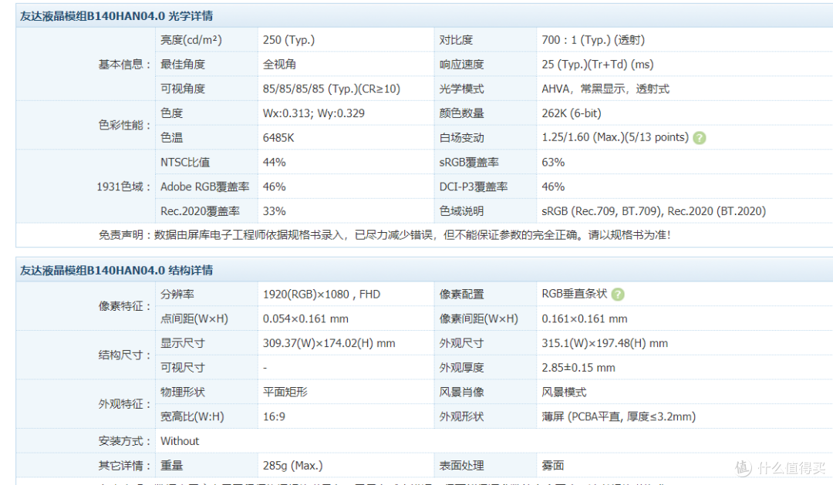The height and width of the screenshot is (485, 833).
Task: Select dot pitch 0.054×0.161 mm
Action: (x=305, y=318)
